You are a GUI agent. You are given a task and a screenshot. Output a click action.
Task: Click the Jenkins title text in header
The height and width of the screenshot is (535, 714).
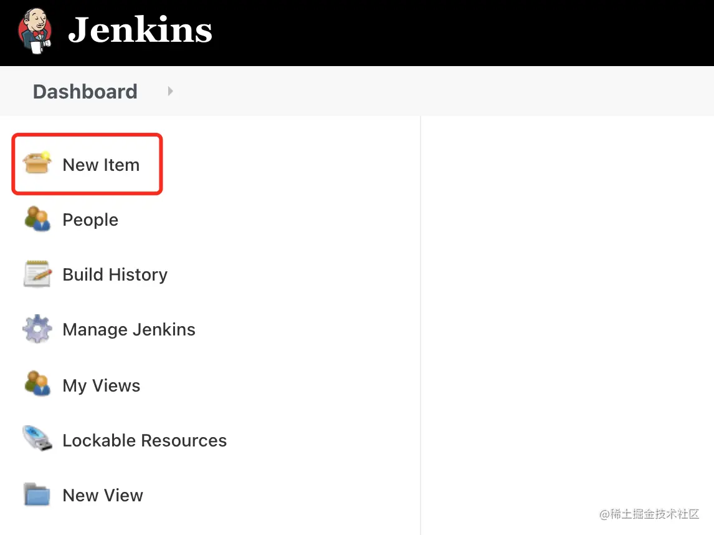pos(140,30)
